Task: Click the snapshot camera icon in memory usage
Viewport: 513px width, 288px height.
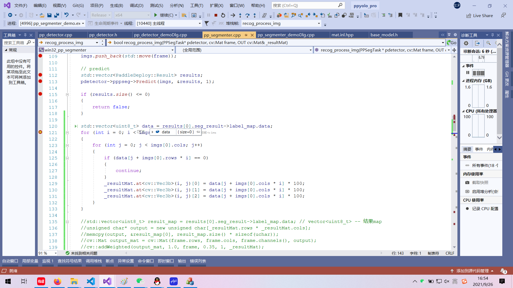Action: pos(467,183)
